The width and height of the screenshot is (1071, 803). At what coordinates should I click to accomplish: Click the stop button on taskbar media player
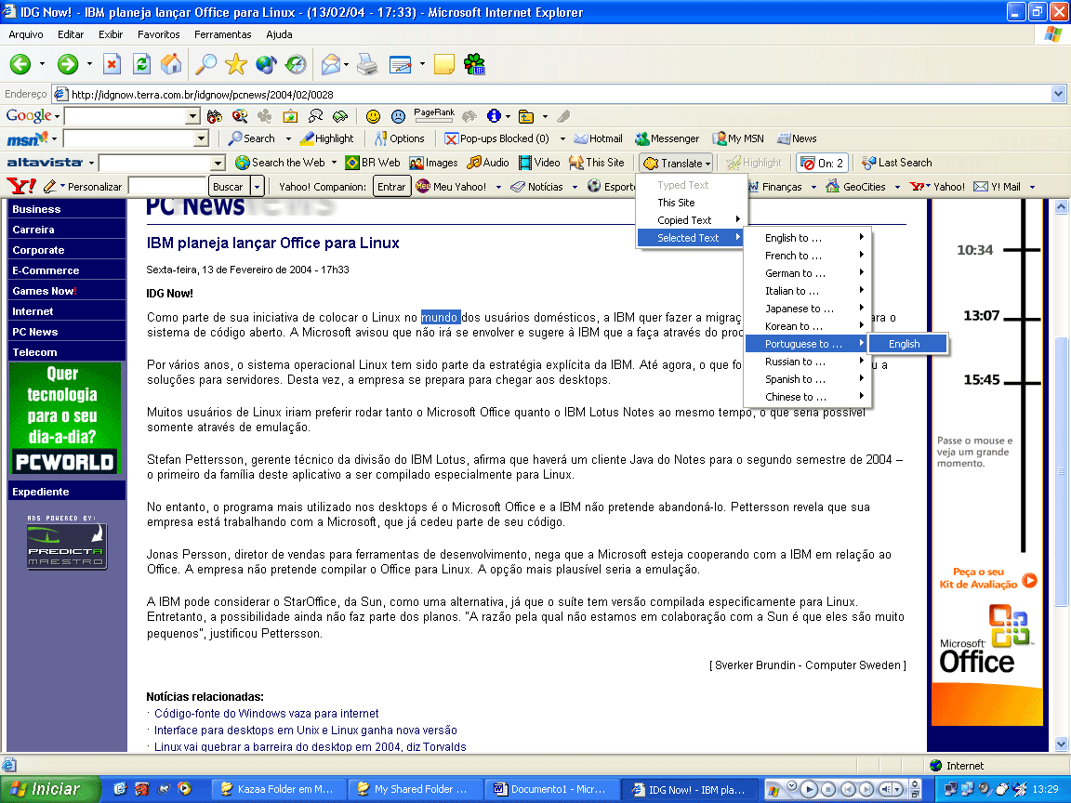(827, 789)
